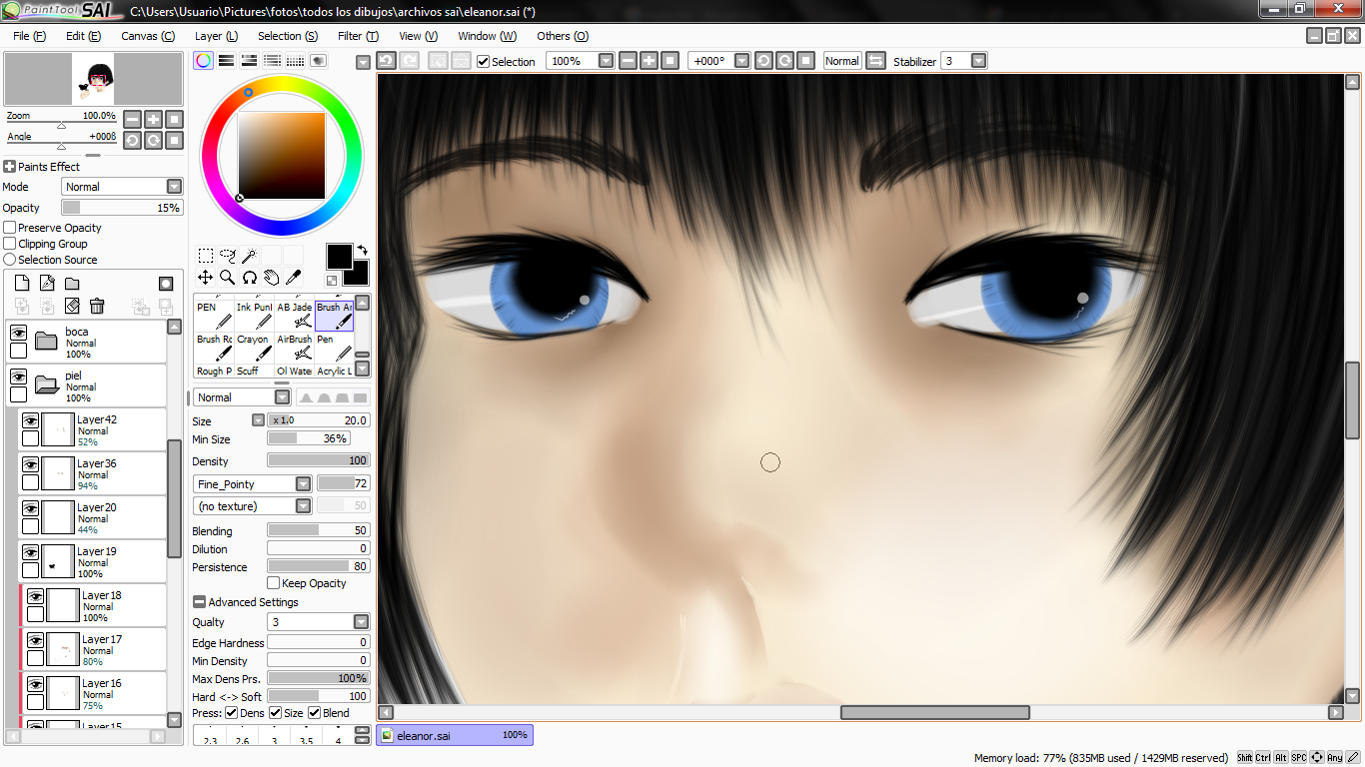Pick the Crayon brush
This screenshot has width=1365, height=767.
coord(254,348)
